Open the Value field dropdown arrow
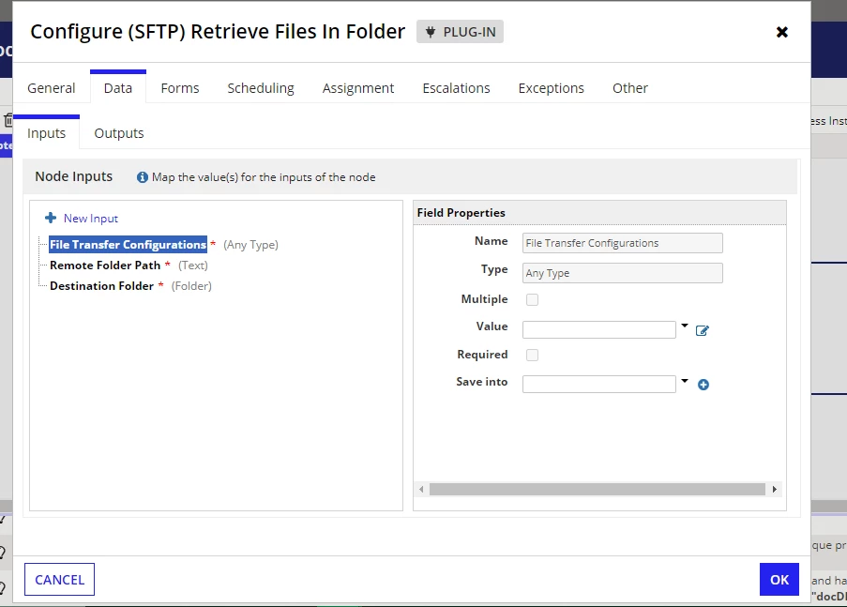This screenshot has height=607, width=847. (x=685, y=326)
